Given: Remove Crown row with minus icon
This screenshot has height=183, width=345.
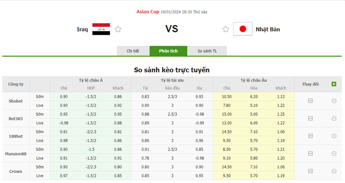Looking at the screenshot, I should 334,171.
